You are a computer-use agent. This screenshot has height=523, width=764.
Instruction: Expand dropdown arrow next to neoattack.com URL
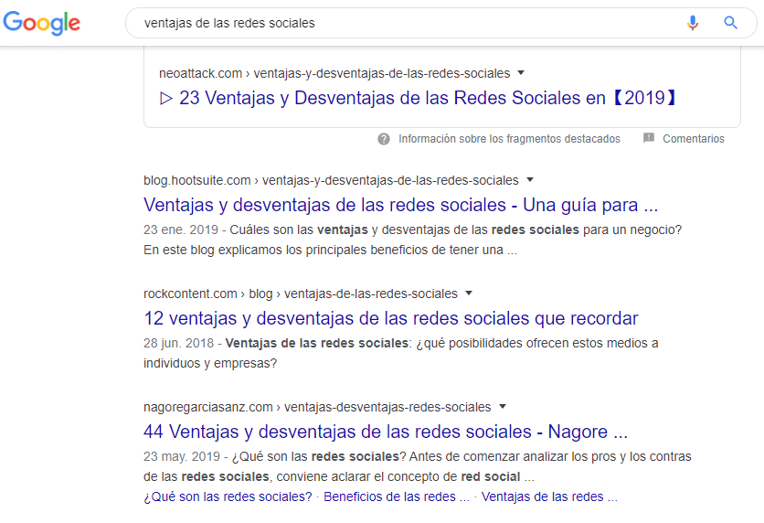[521, 72]
